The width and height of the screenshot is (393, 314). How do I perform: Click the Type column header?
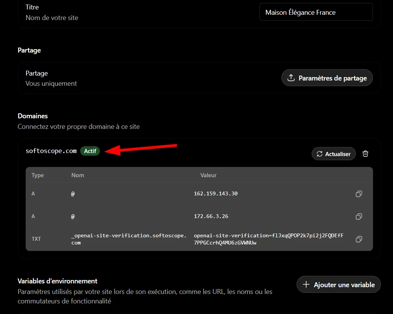(37, 175)
